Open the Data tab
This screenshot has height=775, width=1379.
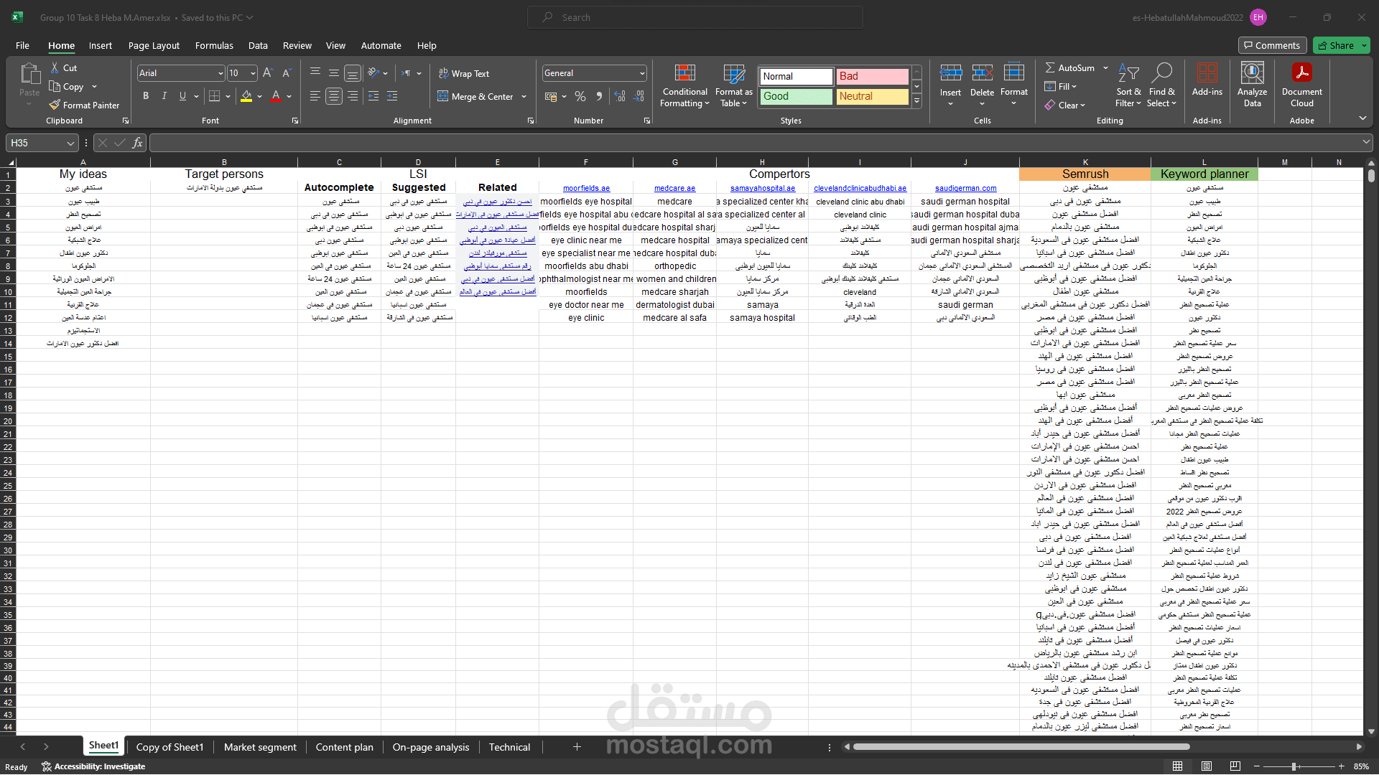coord(258,45)
